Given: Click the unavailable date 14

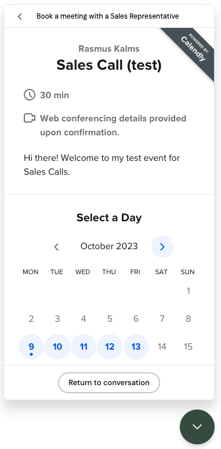Looking at the screenshot, I should [162, 347].
